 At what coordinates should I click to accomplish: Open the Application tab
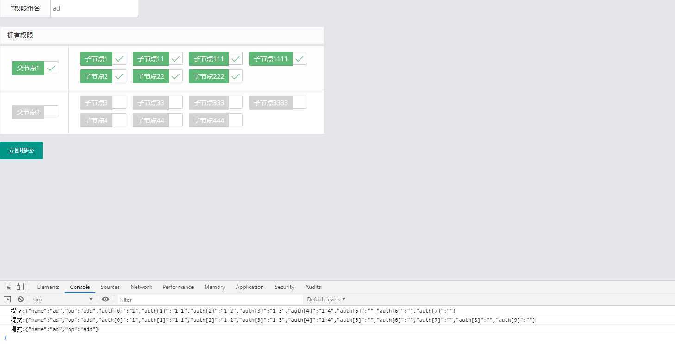(x=250, y=287)
